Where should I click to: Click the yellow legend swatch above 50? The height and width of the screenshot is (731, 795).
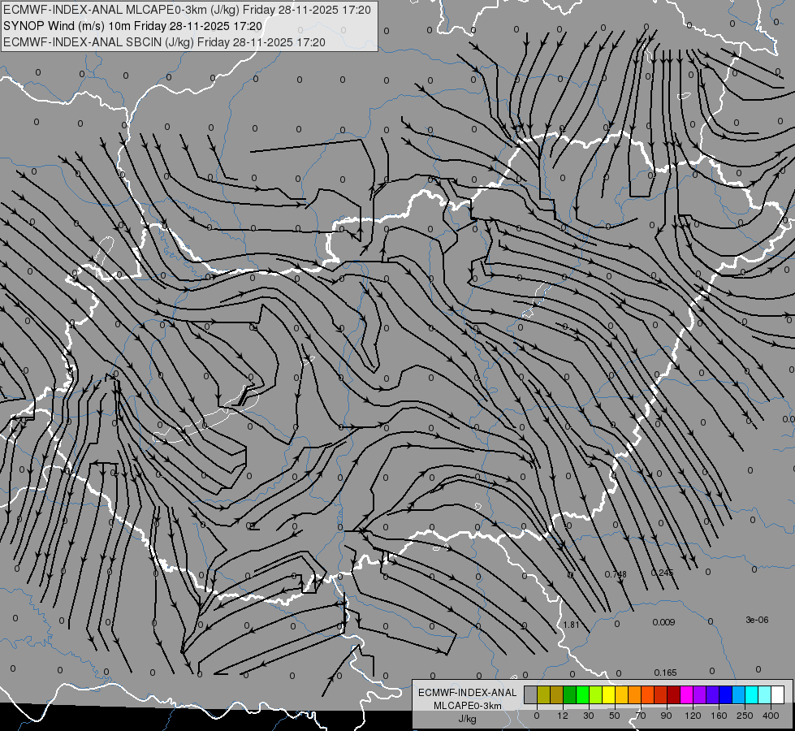click(609, 694)
